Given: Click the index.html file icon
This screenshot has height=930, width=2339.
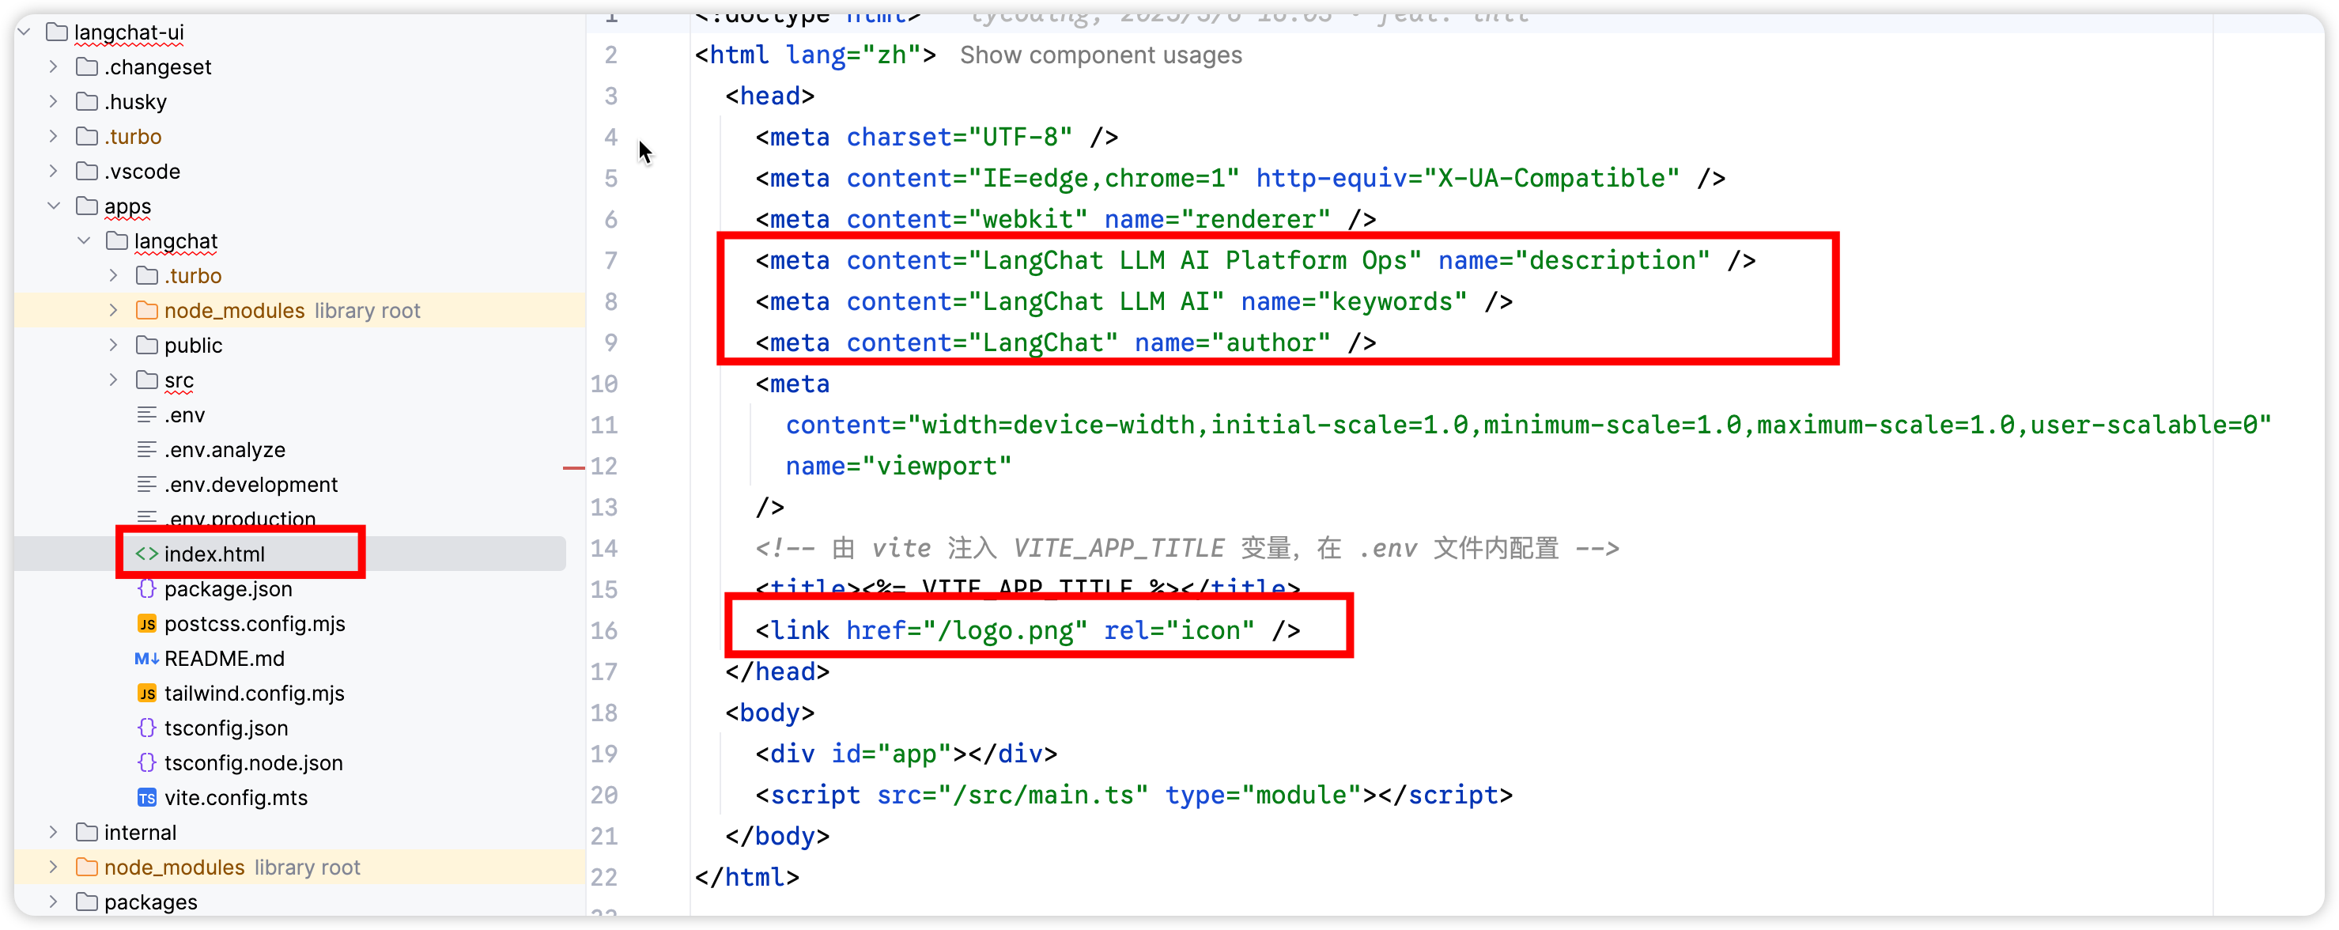Looking at the screenshot, I should [146, 554].
